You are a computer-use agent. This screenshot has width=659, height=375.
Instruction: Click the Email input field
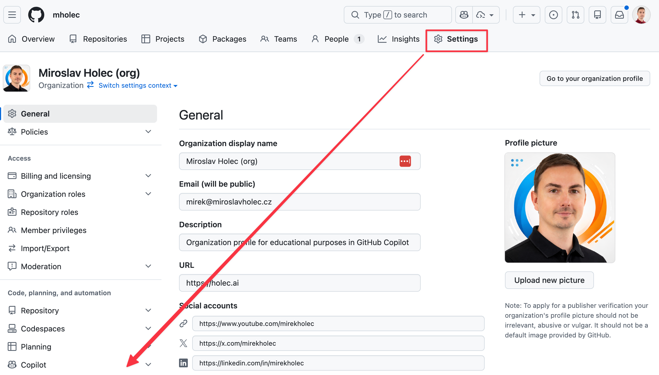coord(300,202)
